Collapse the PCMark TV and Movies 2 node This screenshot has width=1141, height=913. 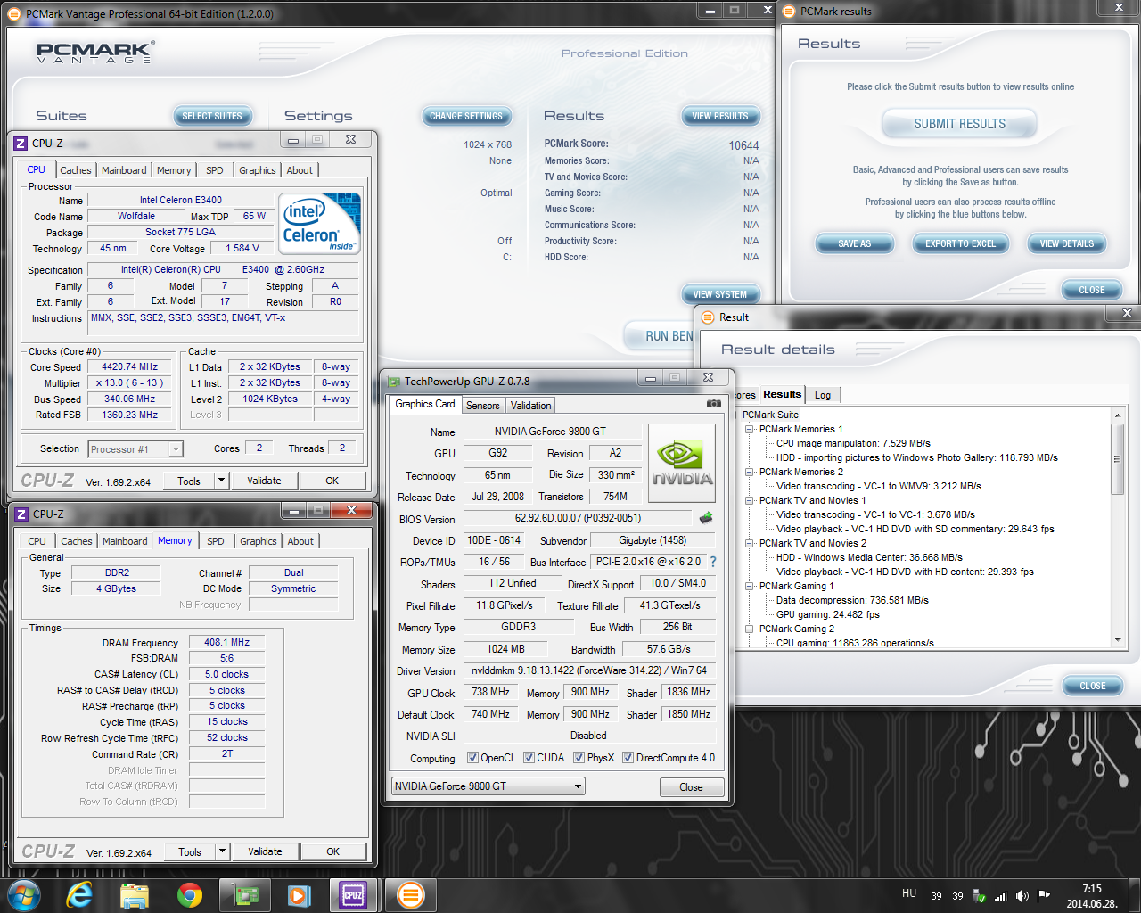(x=750, y=543)
